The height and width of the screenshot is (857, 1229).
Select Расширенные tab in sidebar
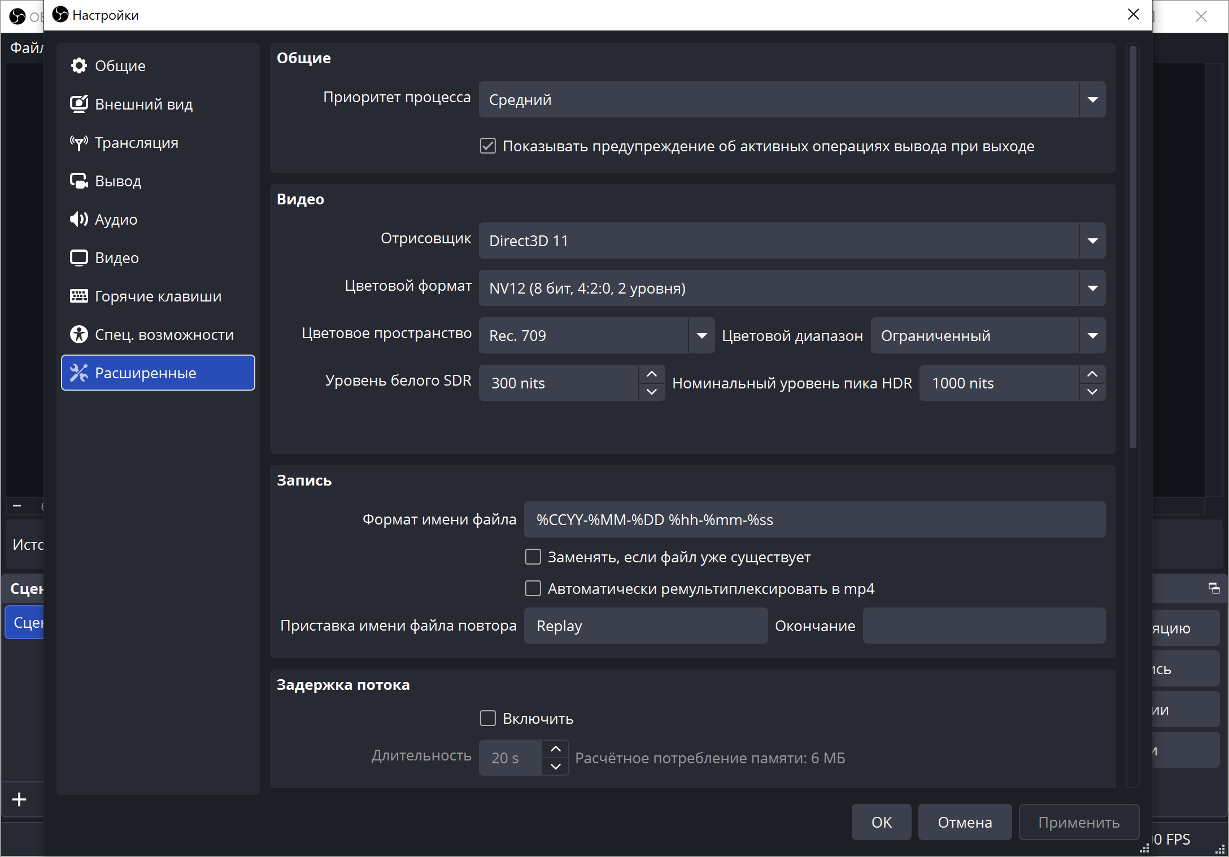158,373
